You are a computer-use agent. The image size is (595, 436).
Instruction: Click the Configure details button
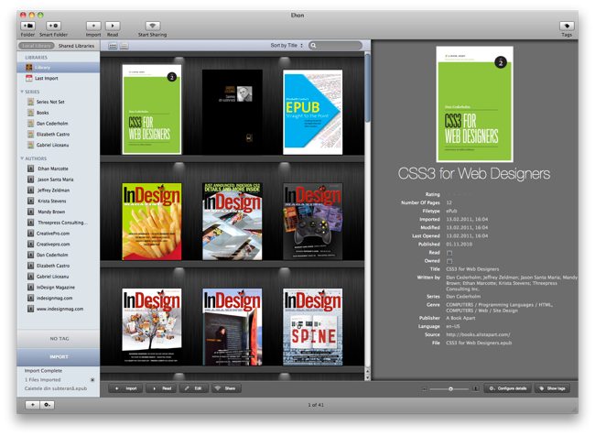pyautogui.click(x=508, y=388)
